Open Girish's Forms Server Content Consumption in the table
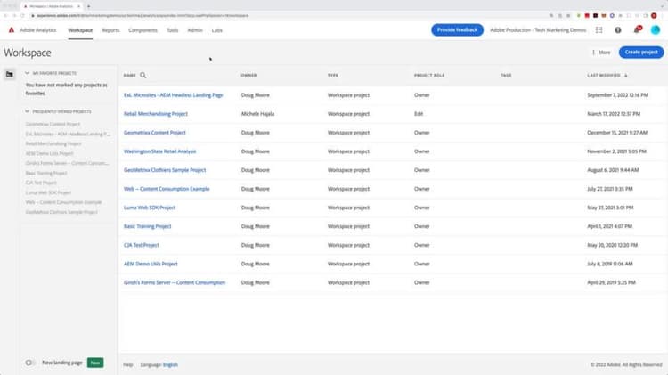Viewport: 668px width, 375px height. [175, 282]
